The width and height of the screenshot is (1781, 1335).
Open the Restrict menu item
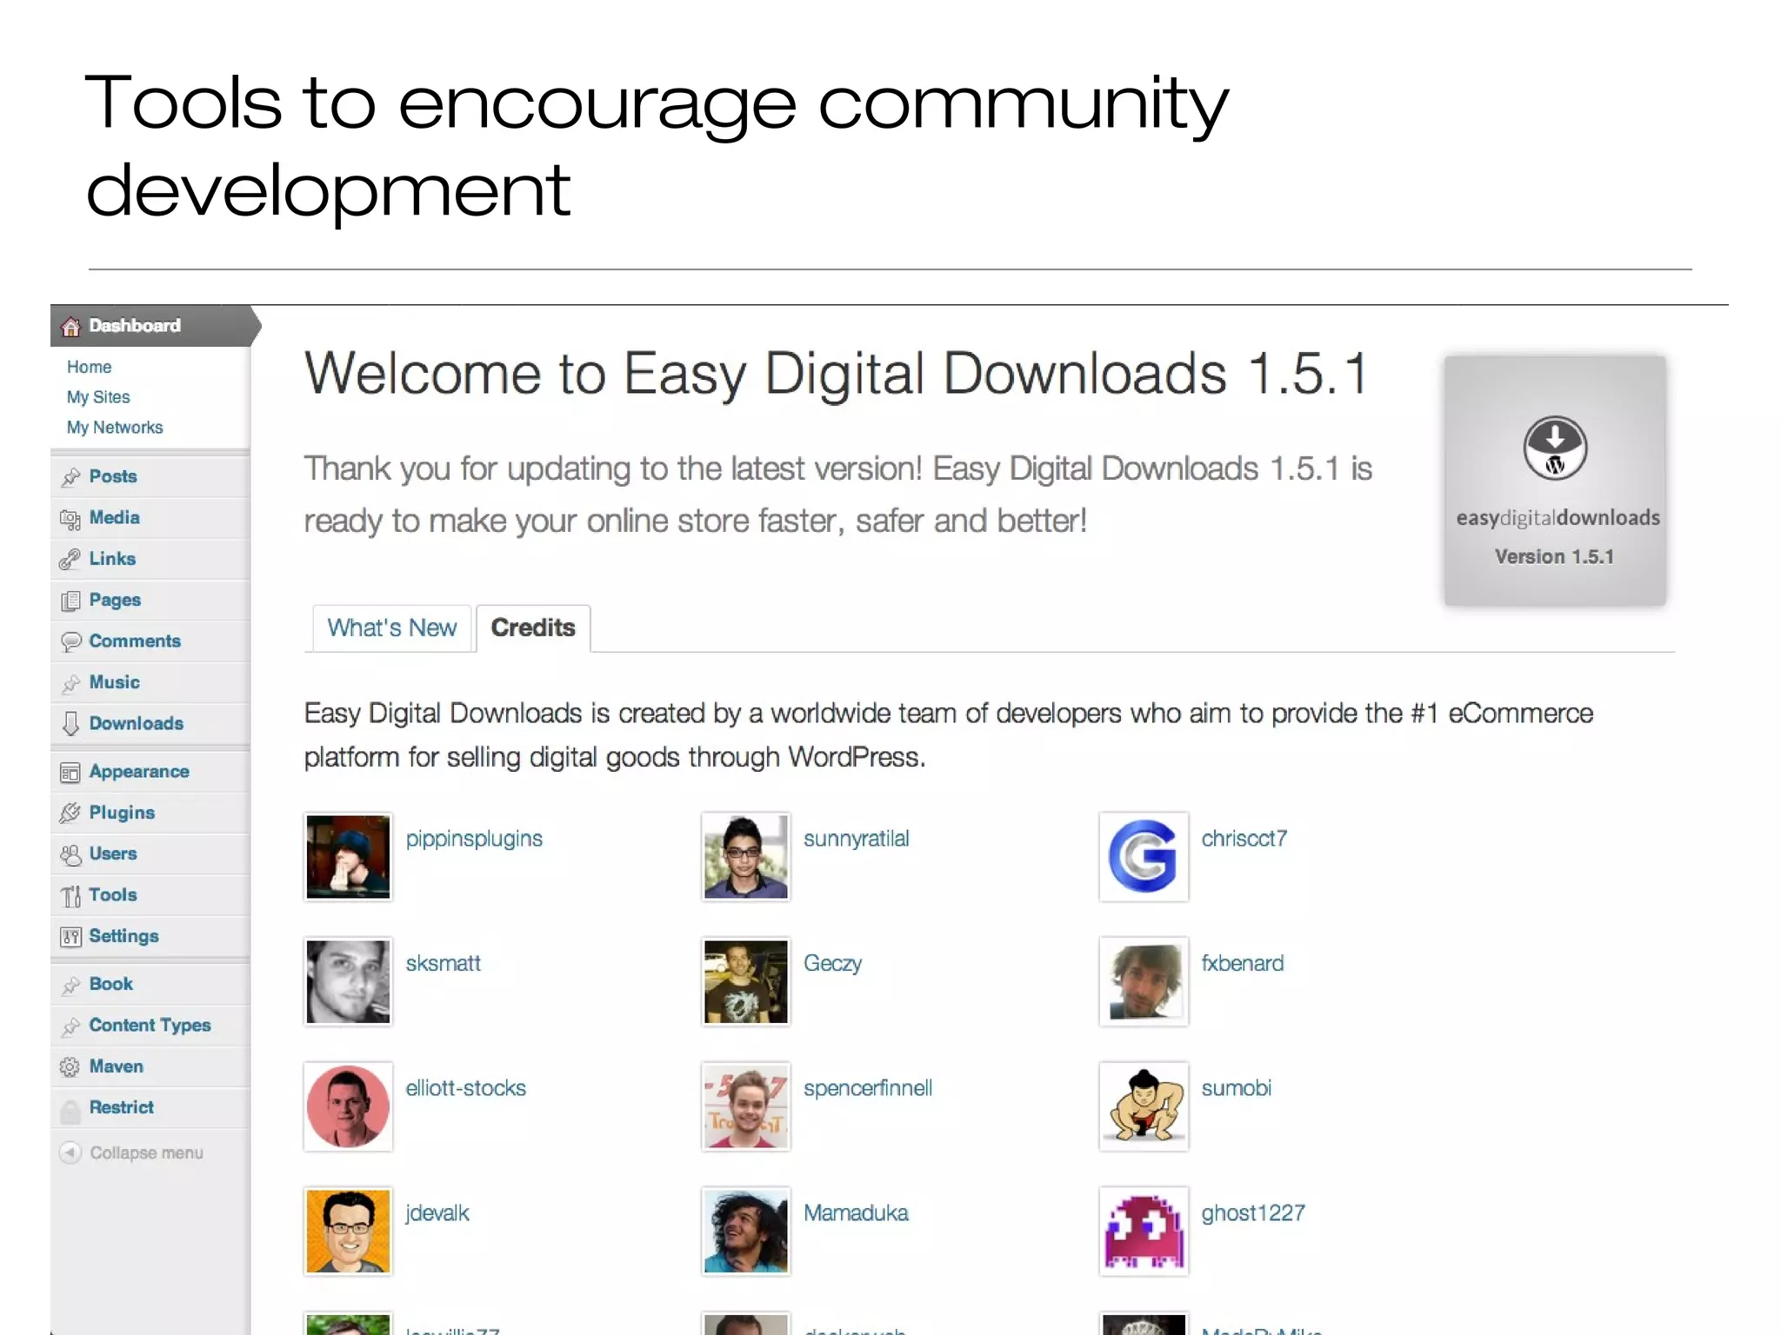click(x=150, y=1107)
